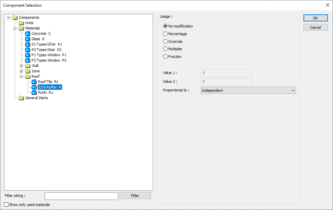Collapse the Roof folder node
Viewport: 333px width, 210px height.
click(x=21, y=76)
